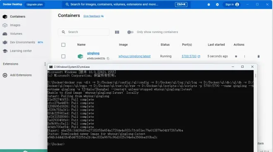
Task: Copy the container ID e948cb44433b
Action: pos(108,59)
